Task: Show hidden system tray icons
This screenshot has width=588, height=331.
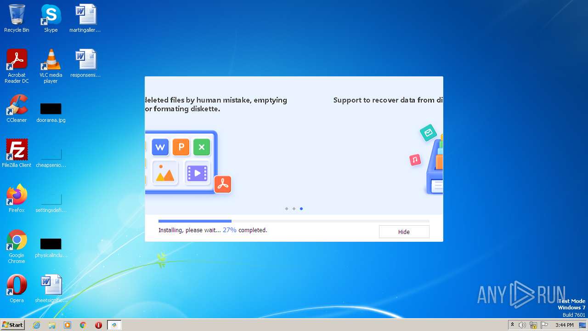Action: pyautogui.click(x=512, y=325)
